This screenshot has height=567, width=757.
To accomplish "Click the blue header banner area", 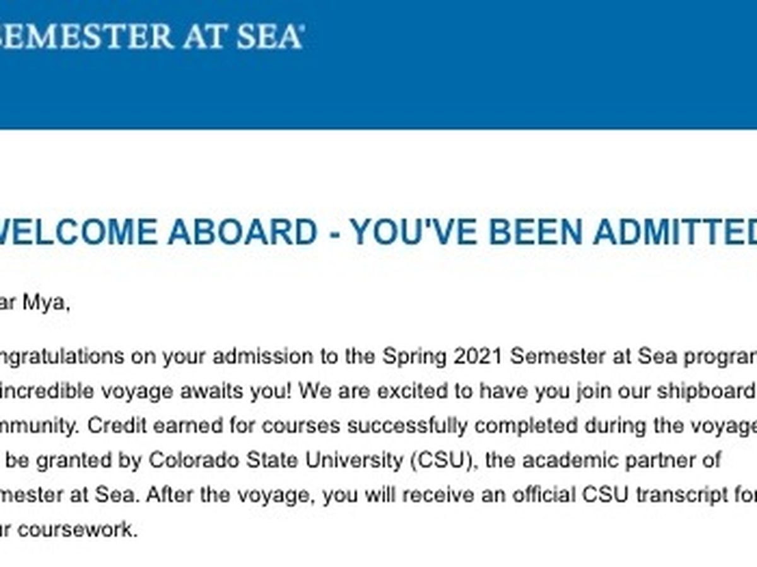I will (378, 64).
